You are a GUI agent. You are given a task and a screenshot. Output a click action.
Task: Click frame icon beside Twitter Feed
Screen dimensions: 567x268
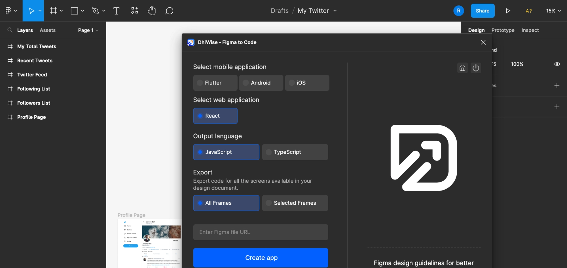(10, 75)
